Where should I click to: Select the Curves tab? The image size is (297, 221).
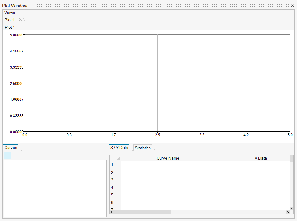[11, 148]
